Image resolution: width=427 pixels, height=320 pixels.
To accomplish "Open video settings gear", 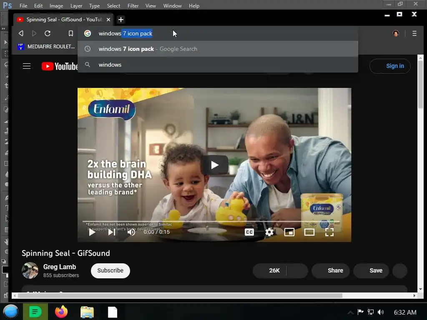I will [x=269, y=232].
